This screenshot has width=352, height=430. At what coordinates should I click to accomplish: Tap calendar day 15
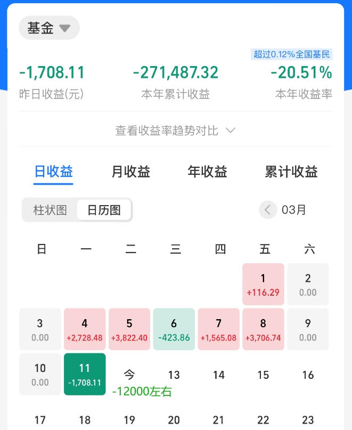pos(263,375)
